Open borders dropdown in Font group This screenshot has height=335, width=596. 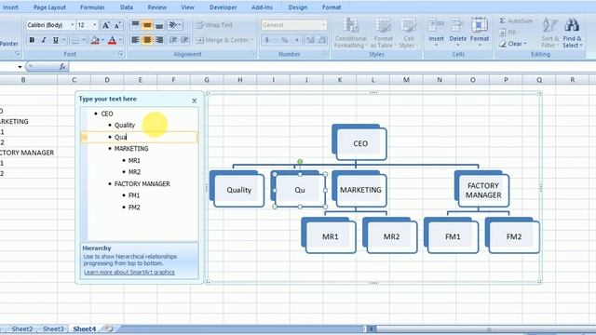click(84, 40)
